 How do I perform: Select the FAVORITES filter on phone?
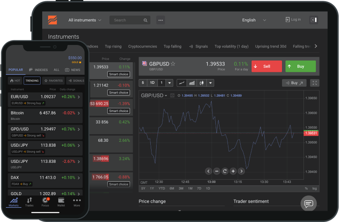pos(53,81)
